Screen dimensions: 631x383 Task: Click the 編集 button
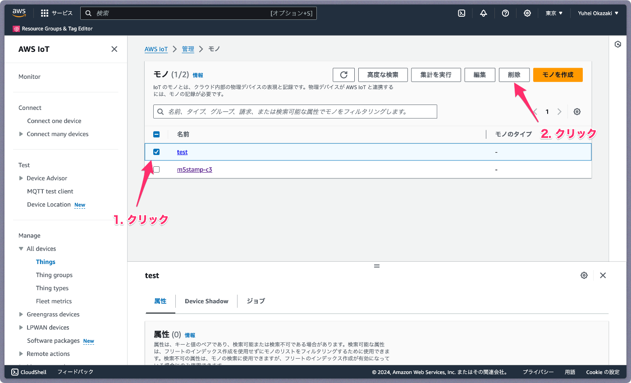480,75
